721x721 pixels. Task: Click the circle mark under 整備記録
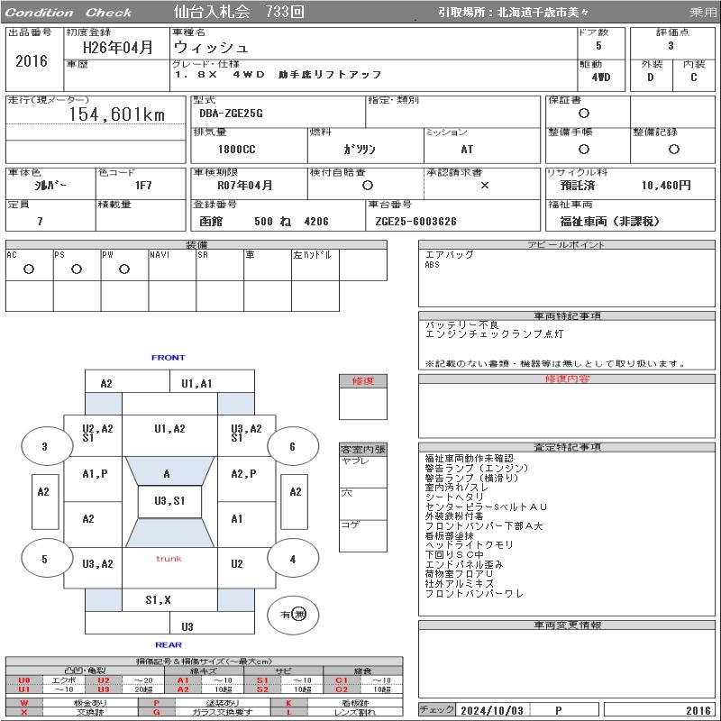673,149
